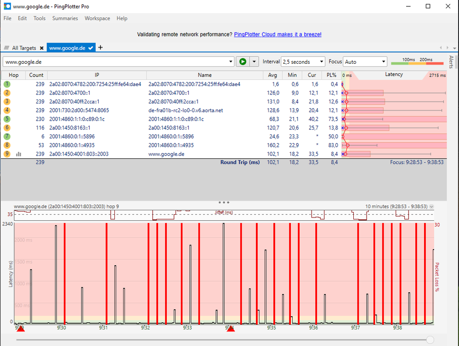Viewport: 459px width, 346px height.
Task: Click the www.google.de name in hop 9 row
Action: tap(166, 154)
